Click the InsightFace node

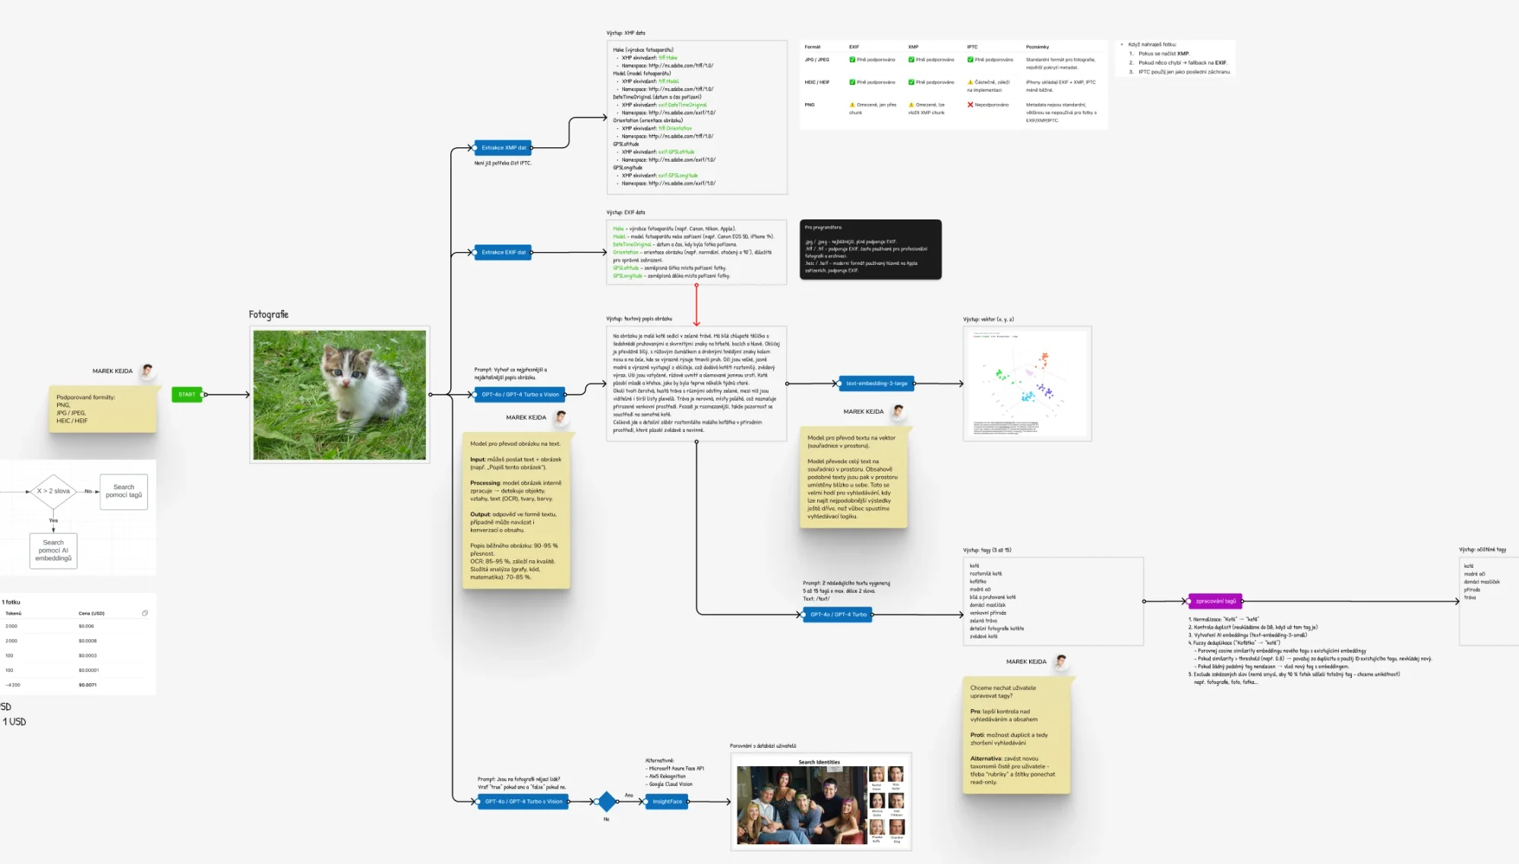coord(667,801)
